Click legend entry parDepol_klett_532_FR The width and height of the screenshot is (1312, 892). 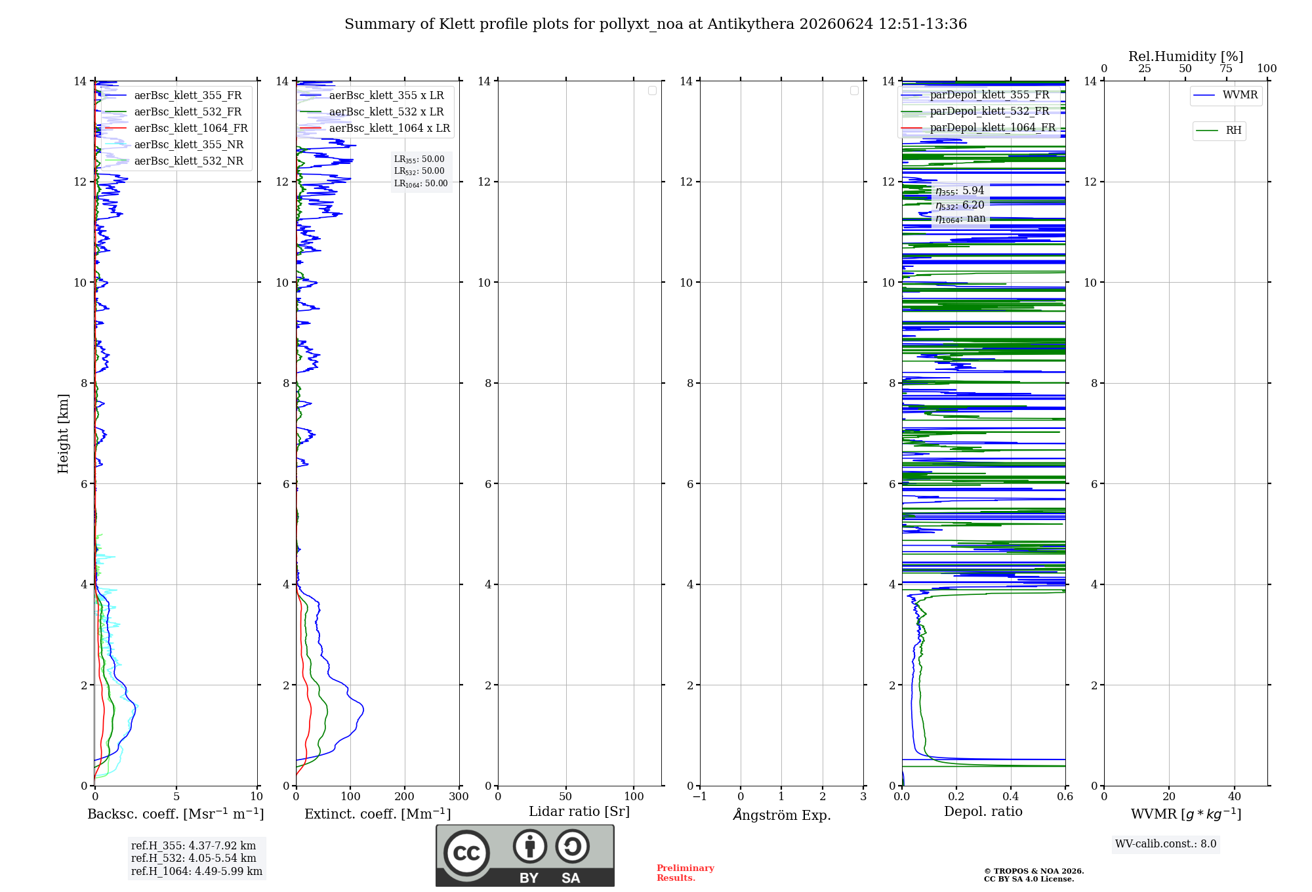click(x=976, y=111)
